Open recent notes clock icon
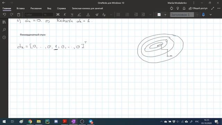 (x=4, y=37)
